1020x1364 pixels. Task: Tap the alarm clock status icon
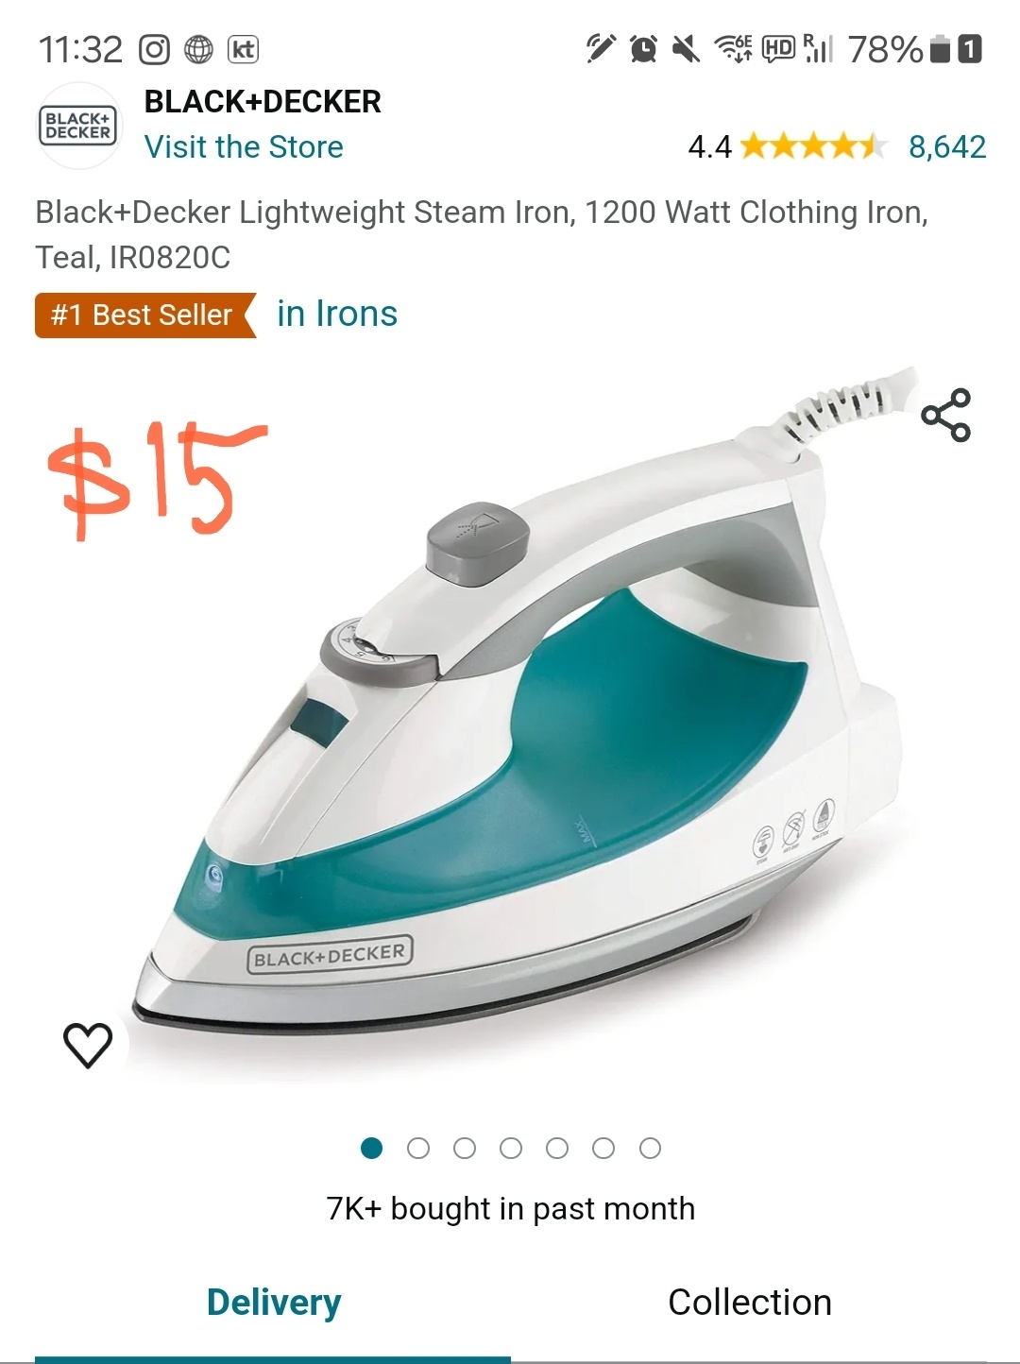[x=643, y=48]
